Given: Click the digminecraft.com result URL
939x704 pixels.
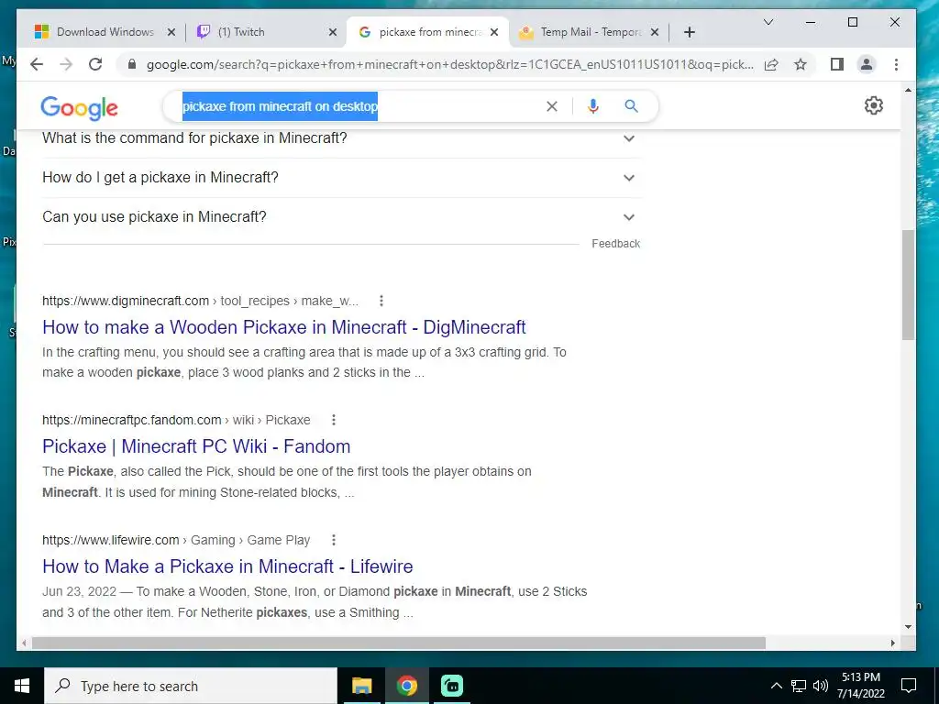Looking at the screenshot, I should coord(200,301).
